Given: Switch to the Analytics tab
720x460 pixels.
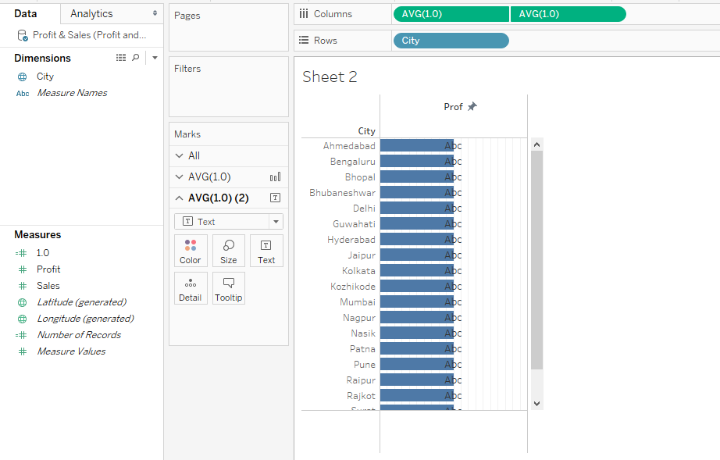Looking at the screenshot, I should (x=91, y=13).
